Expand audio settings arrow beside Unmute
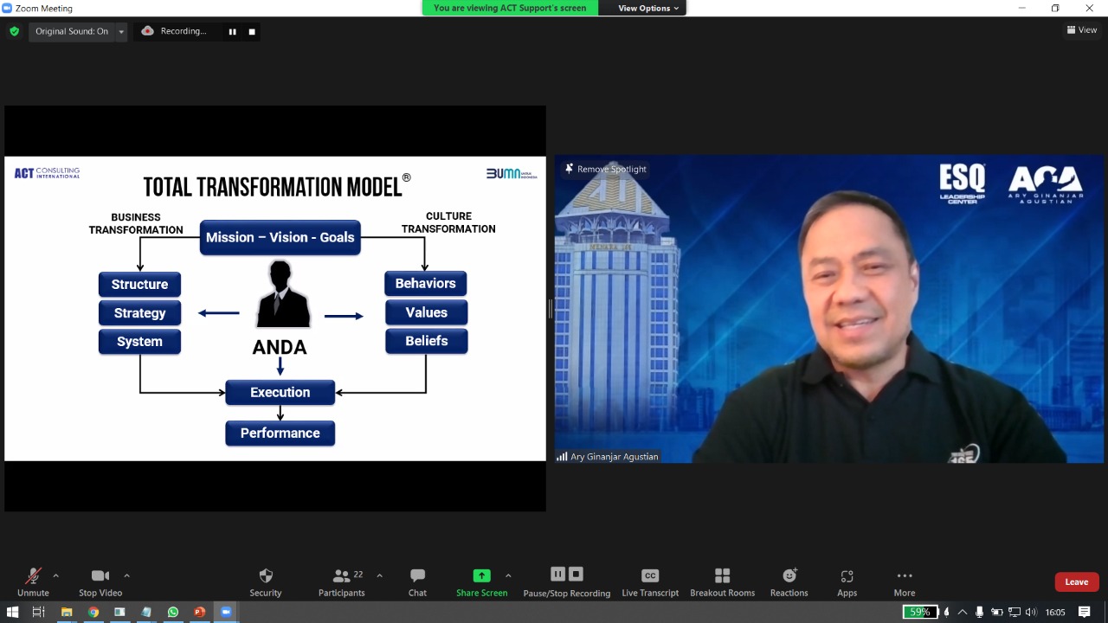This screenshot has height=623, width=1108. pyautogui.click(x=56, y=575)
